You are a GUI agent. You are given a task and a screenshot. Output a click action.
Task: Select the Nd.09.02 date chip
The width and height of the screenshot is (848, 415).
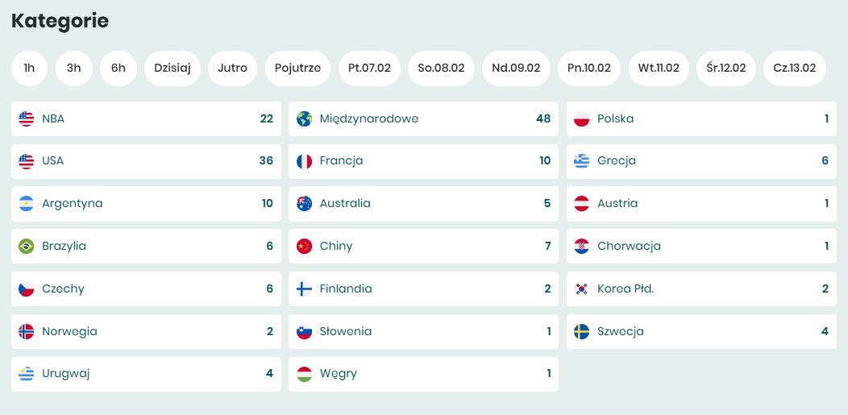(x=516, y=68)
